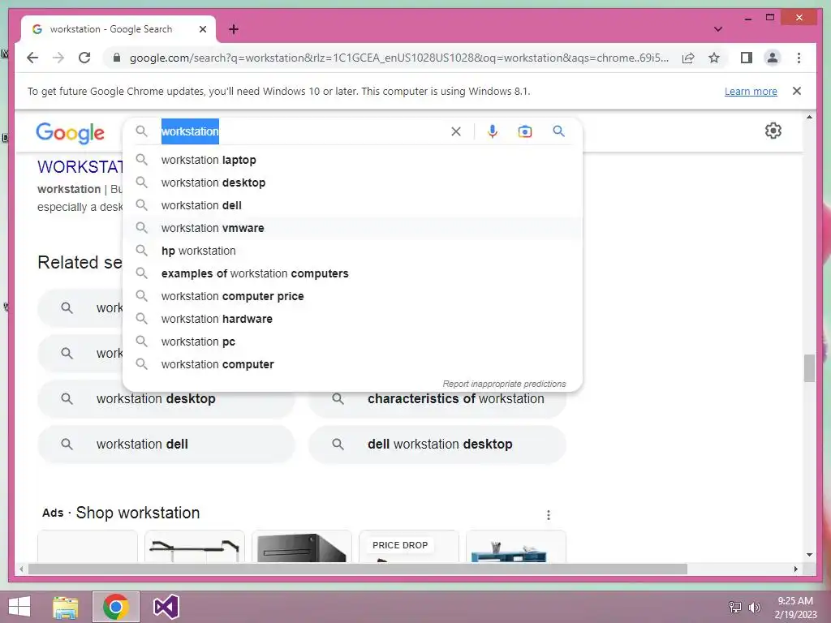
Task: Select suggestion workstation dell in dropdown list
Action: [352, 205]
